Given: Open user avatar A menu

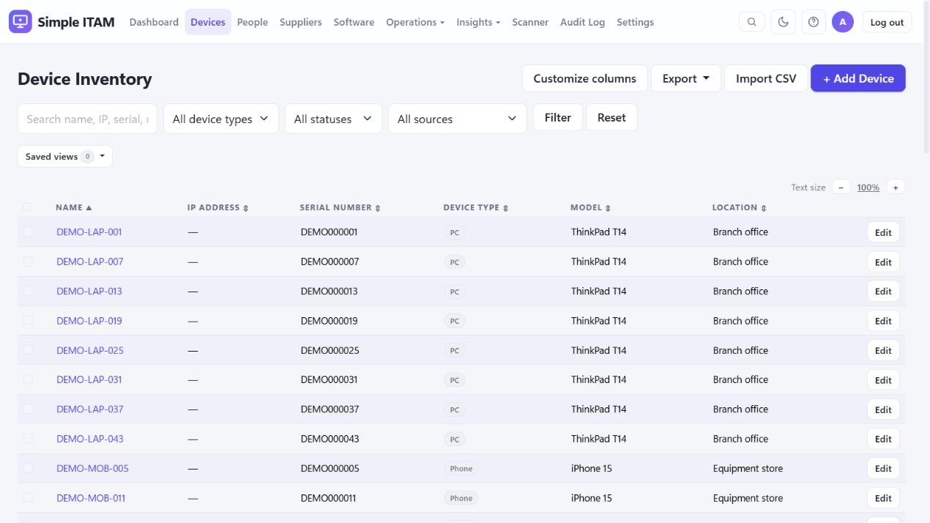Looking at the screenshot, I should (x=843, y=22).
